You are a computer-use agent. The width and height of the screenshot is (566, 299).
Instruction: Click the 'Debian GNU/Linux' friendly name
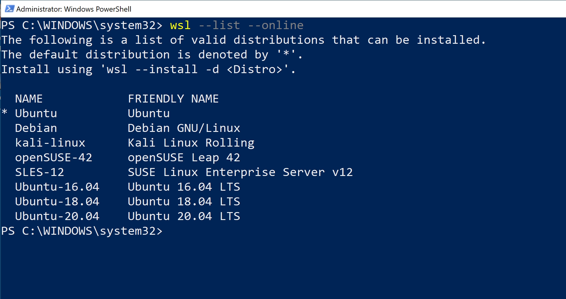(x=184, y=128)
